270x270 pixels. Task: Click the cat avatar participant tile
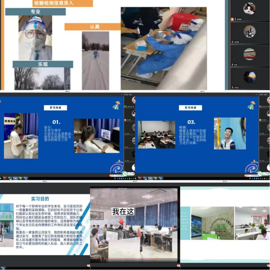tap(250, 8)
